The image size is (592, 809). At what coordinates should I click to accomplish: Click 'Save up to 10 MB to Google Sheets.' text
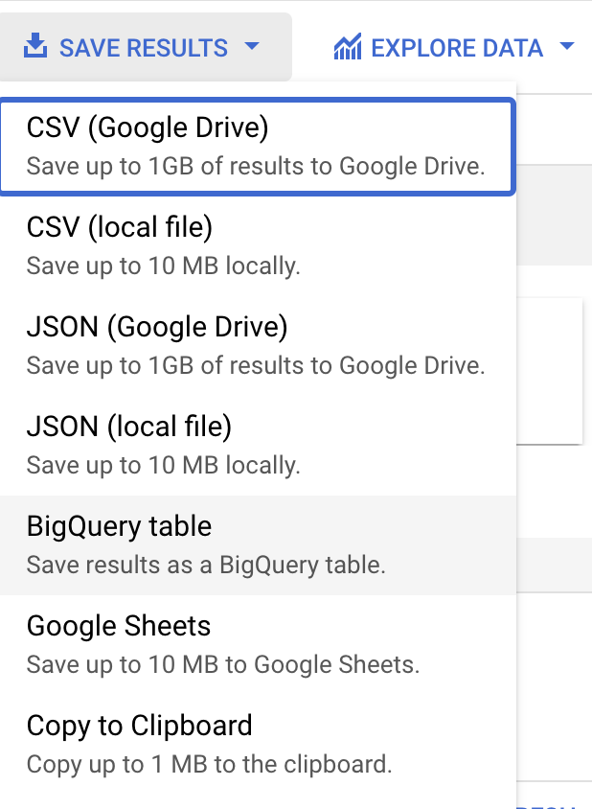click(223, 665)
